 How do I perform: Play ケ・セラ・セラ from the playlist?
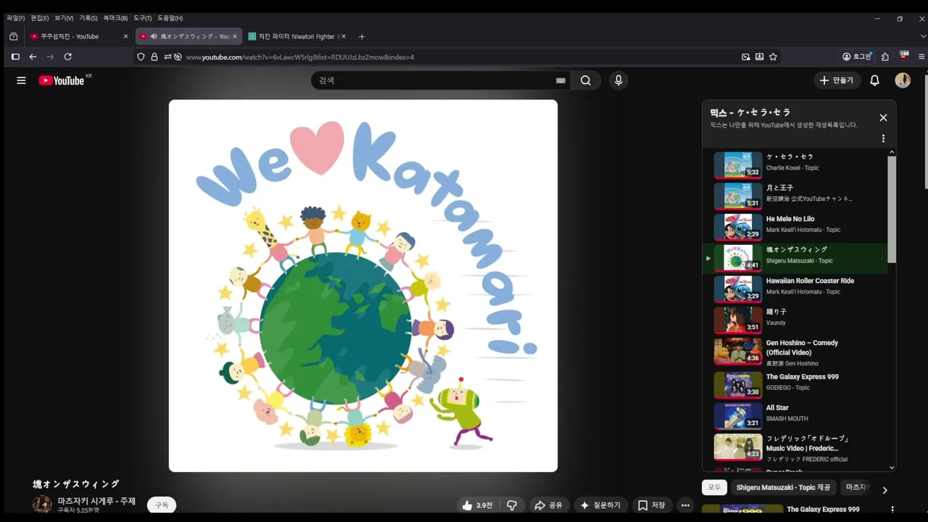[795, 165]
